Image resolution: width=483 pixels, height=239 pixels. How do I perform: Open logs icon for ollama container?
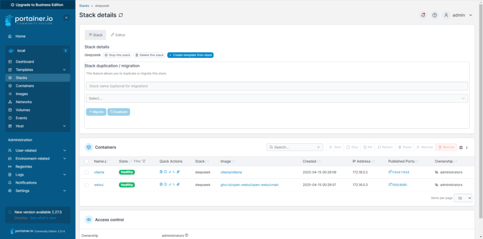pyautogui.click(x=161, y=172)
